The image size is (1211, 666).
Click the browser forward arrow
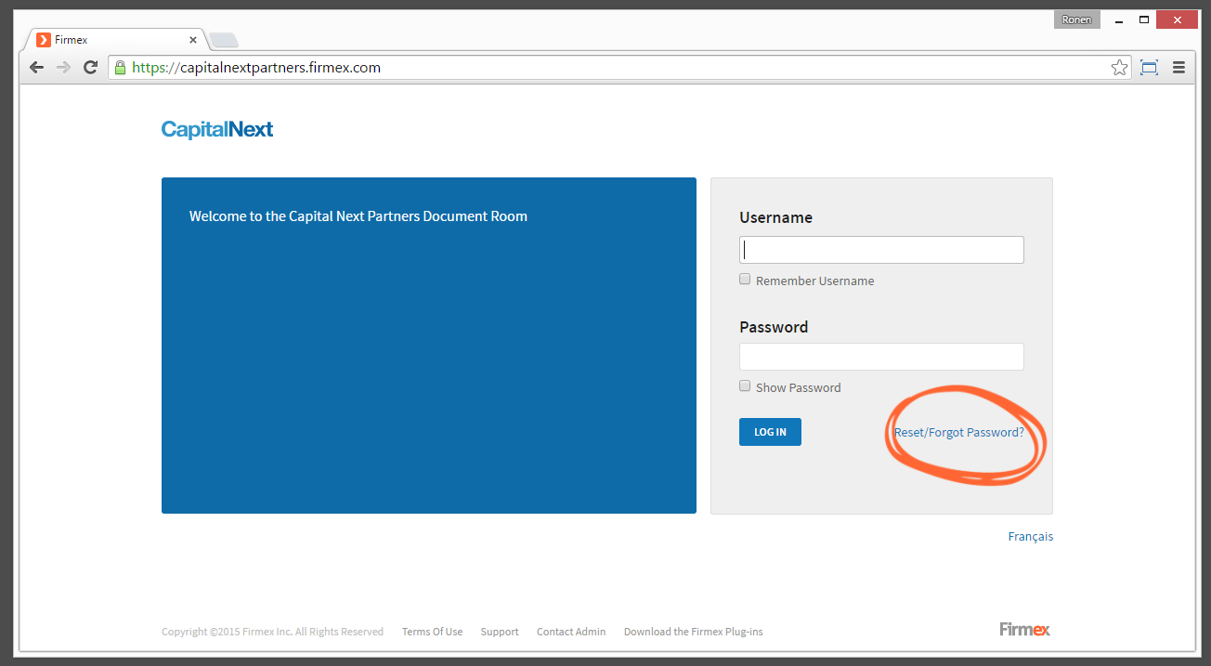point(63,67)
